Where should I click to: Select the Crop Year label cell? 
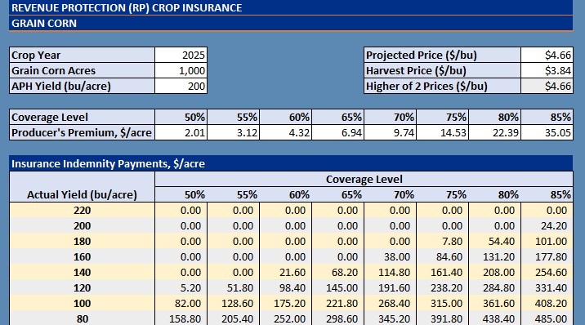coord(82,55)
